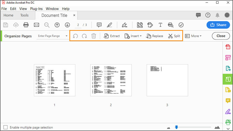Go to the next page with the down arrow
Image resolution: width=233 pixels, height=131 pixels.
tap(67, 25)
